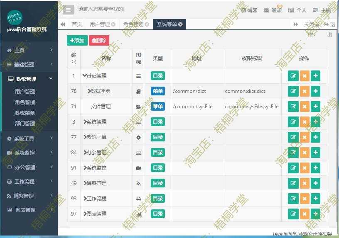Expand the 博客管理 tree row in table

click(x=85, y=183)
